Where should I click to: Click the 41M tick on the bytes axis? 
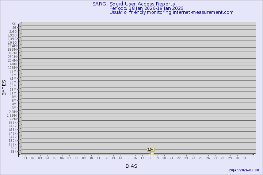pyautogui.click(x=13, y=79)
